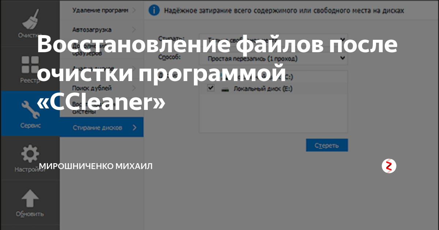The image size is (439, 230).
Task: Select the Сервис wrench section
Action: 30,114
